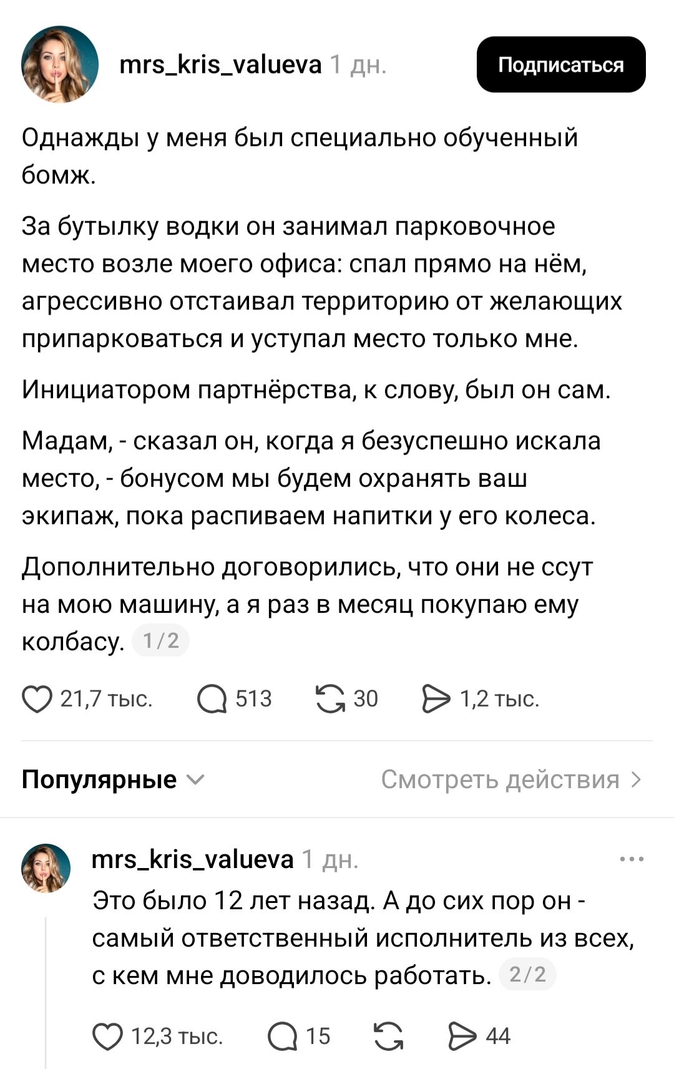Image resolution: width=674 pixels, height=1069 pixels.
Task: Repost the main post
Action: [330, 699]
